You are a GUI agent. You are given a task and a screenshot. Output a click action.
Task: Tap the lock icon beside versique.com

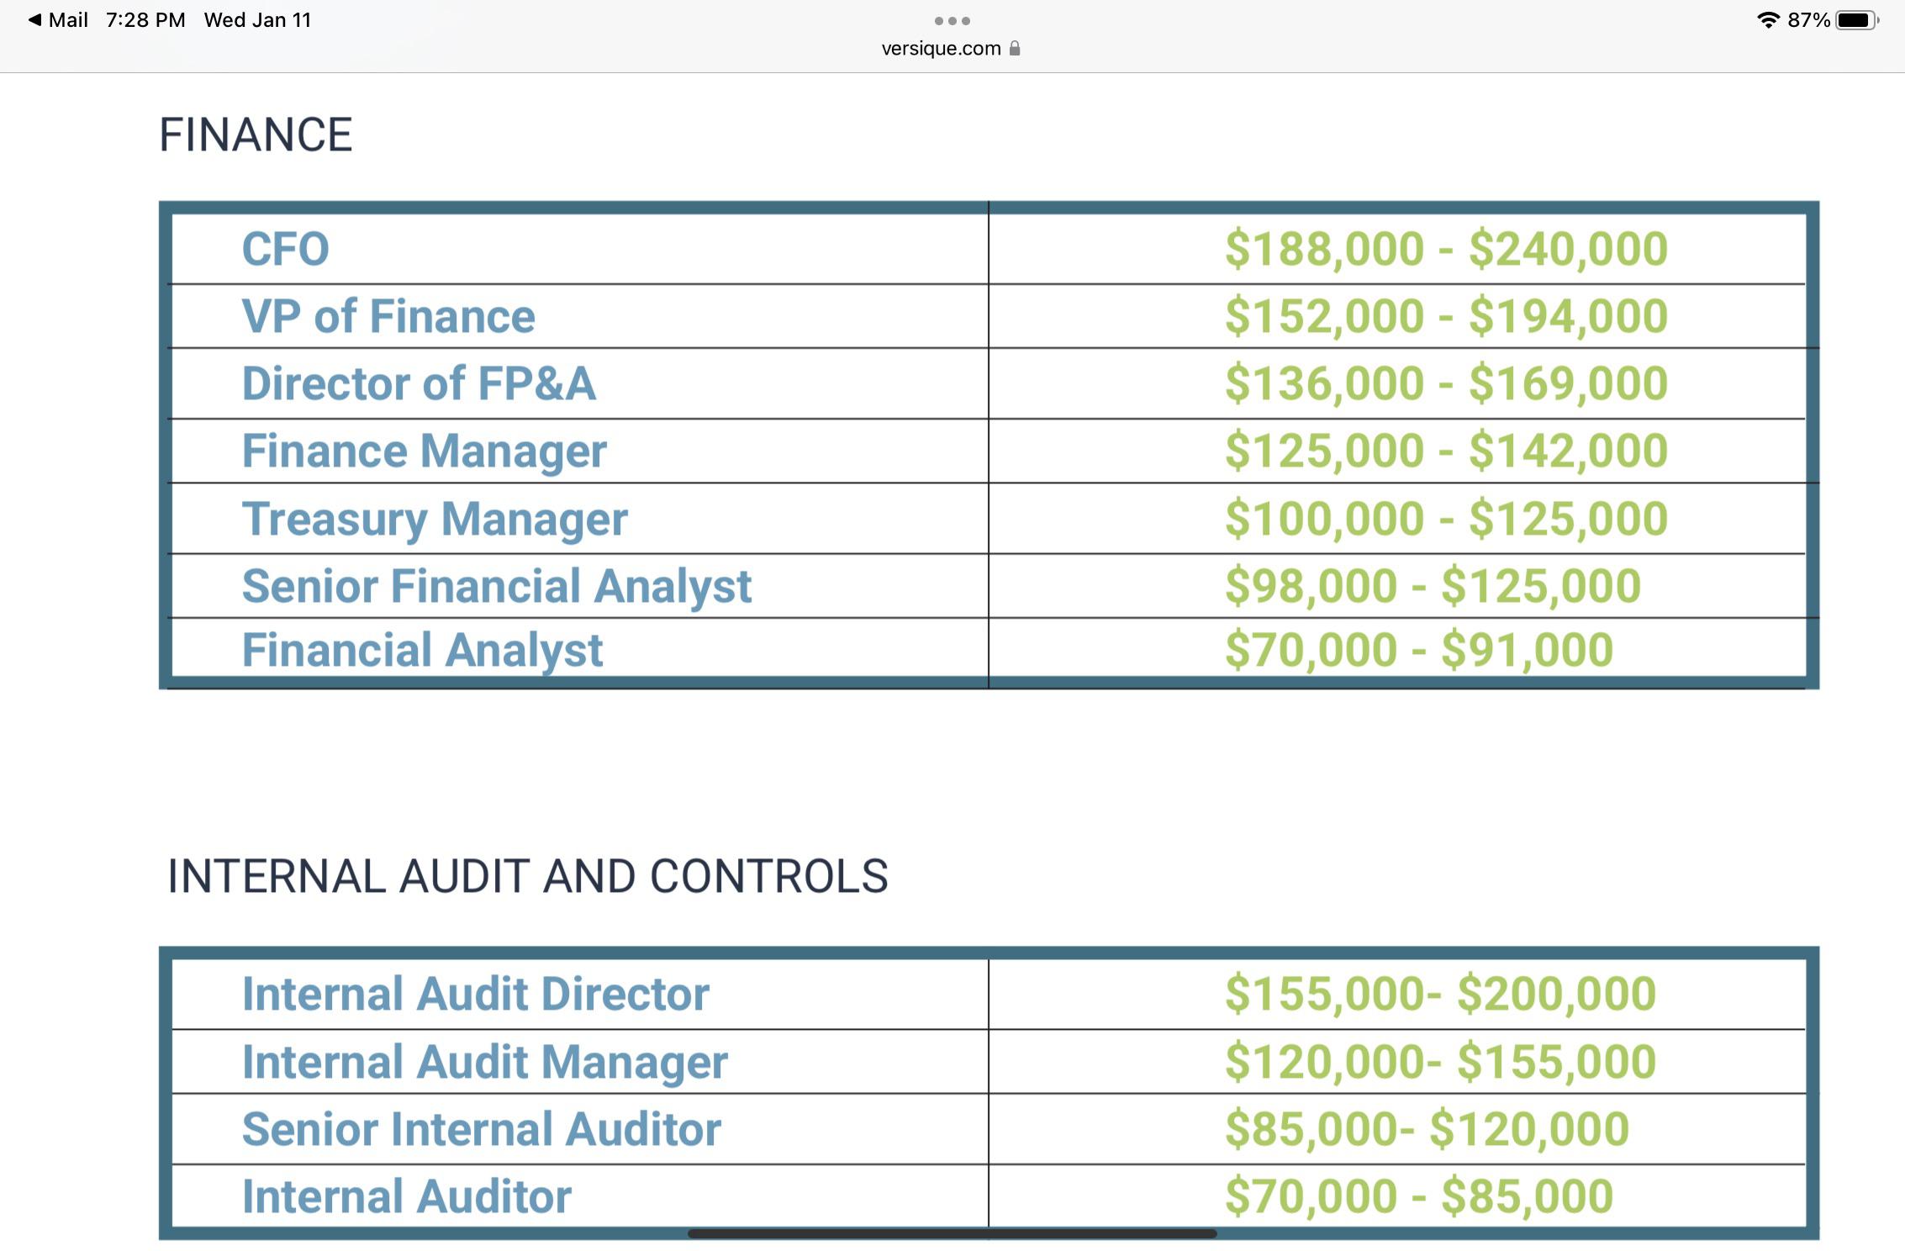click(x=1014, y=48)
